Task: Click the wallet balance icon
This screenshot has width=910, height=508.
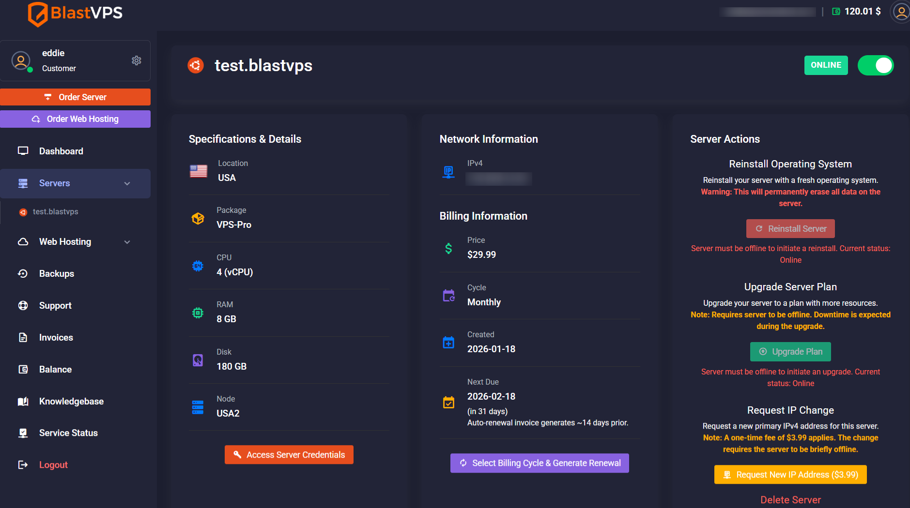Action: [x=836, y=12]
